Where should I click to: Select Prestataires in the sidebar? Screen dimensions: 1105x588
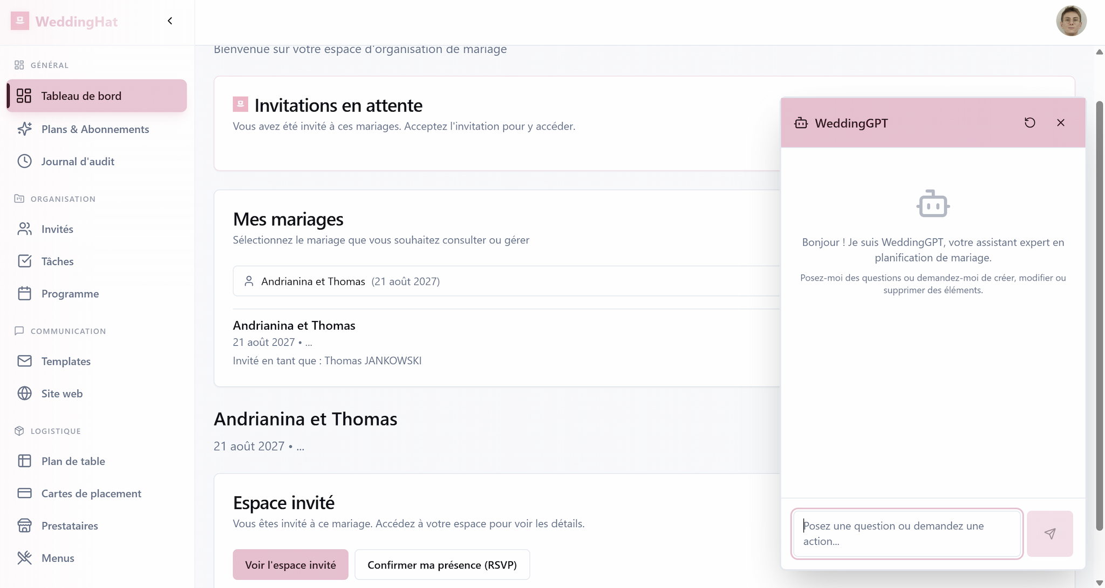pos(70,526)
